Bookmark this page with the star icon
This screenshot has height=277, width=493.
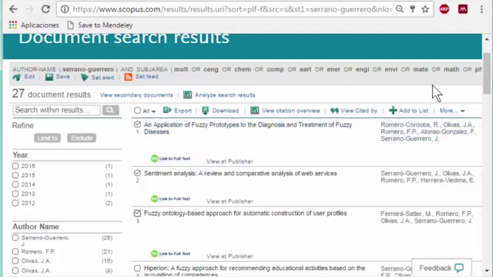(x=425, y=9)
